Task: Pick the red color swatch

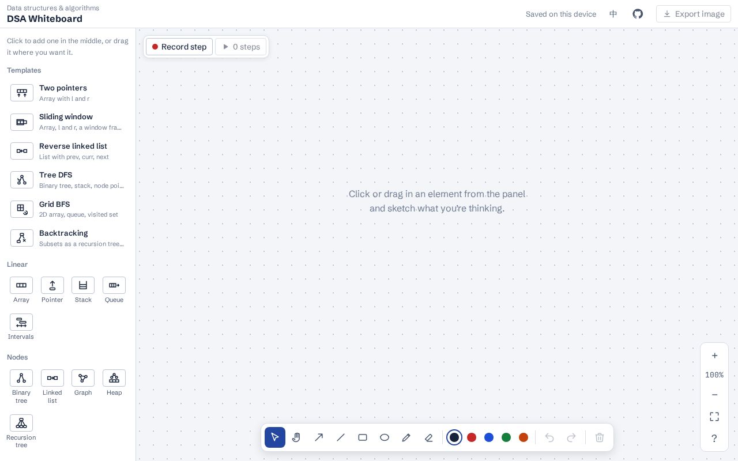Action: (x=472, y=437)
